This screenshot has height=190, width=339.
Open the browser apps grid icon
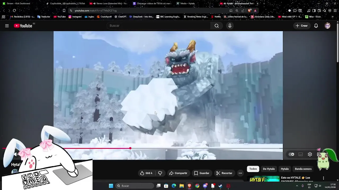3,17
